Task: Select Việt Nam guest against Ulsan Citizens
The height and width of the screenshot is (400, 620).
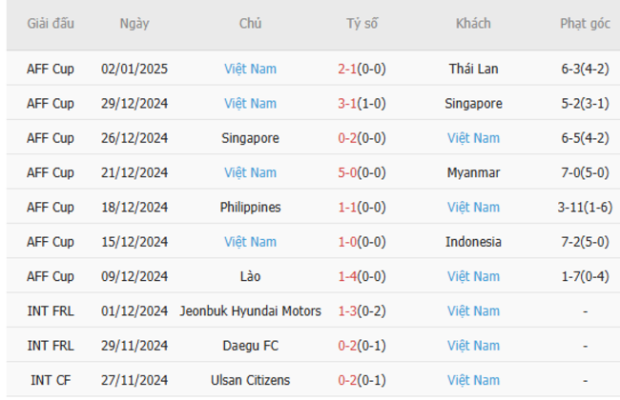Action: click(x=473, y=380)
